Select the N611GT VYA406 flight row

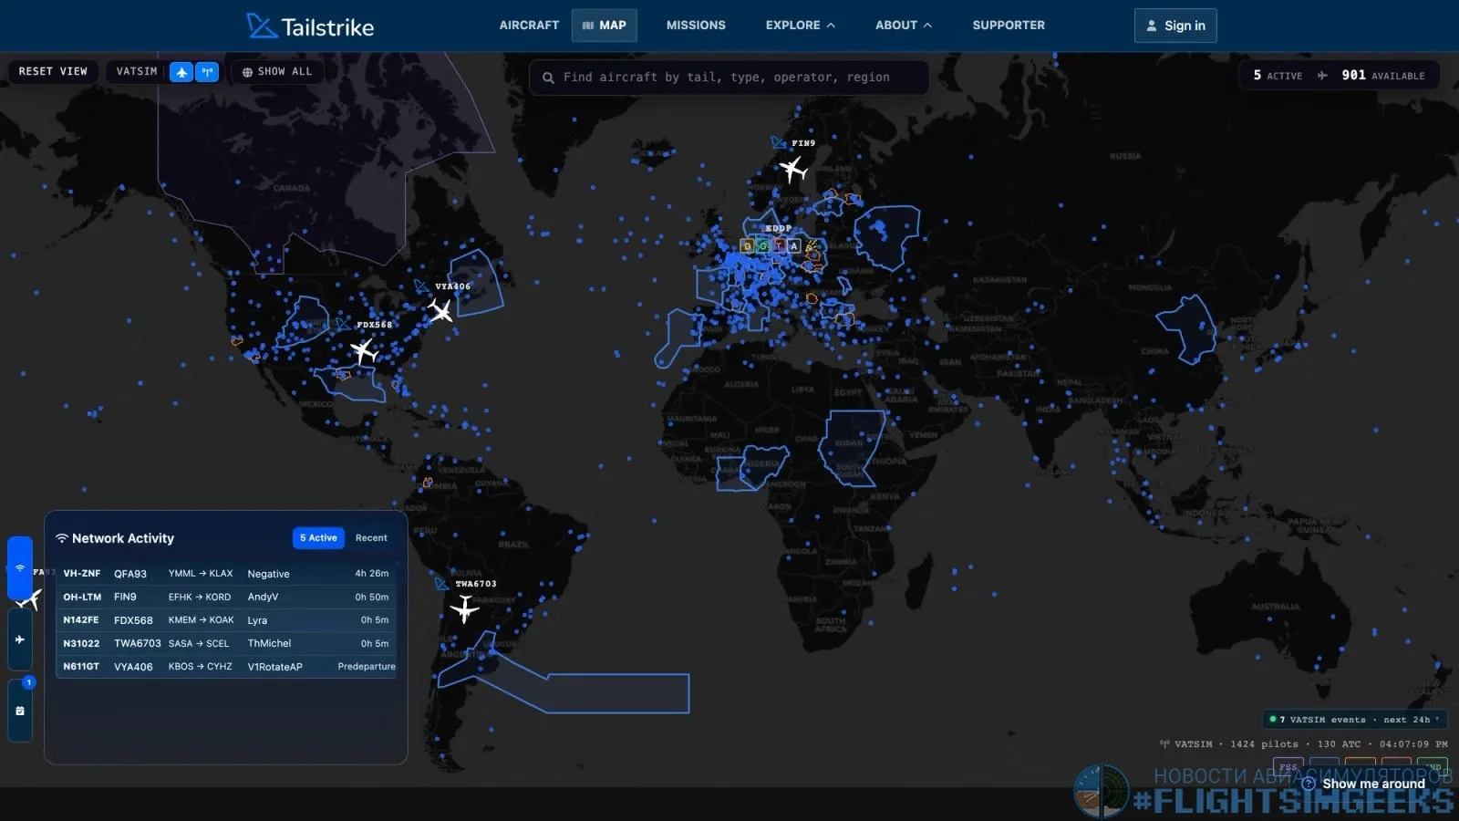click(x=225, y=667)
